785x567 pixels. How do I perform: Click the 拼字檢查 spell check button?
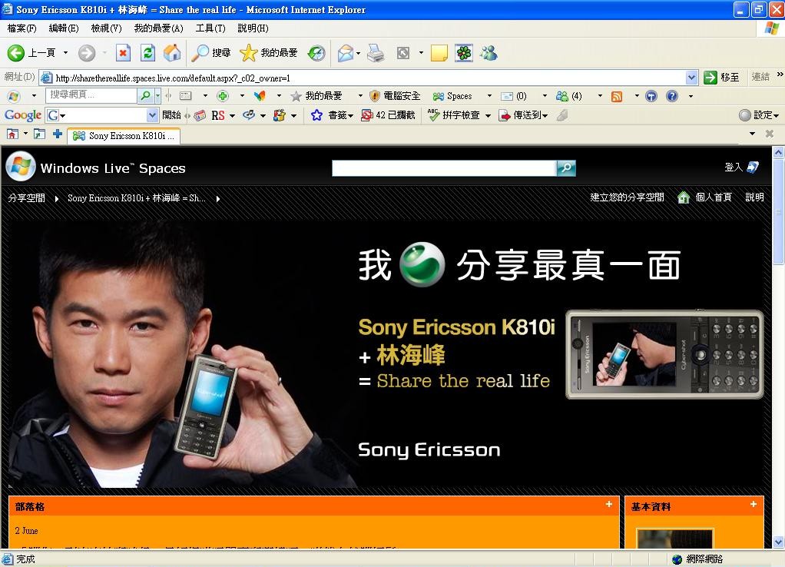click(x=454, y=115)
